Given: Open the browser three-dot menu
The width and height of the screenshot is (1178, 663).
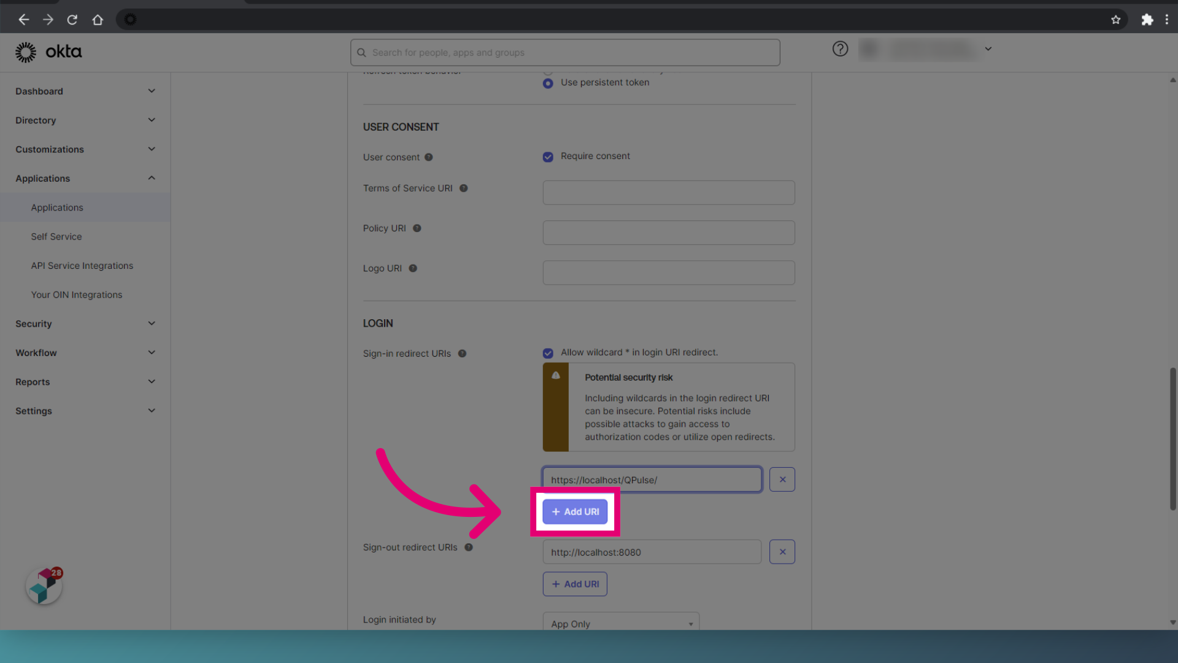Looking at the screenshot, I should [x=1166, y=20].
